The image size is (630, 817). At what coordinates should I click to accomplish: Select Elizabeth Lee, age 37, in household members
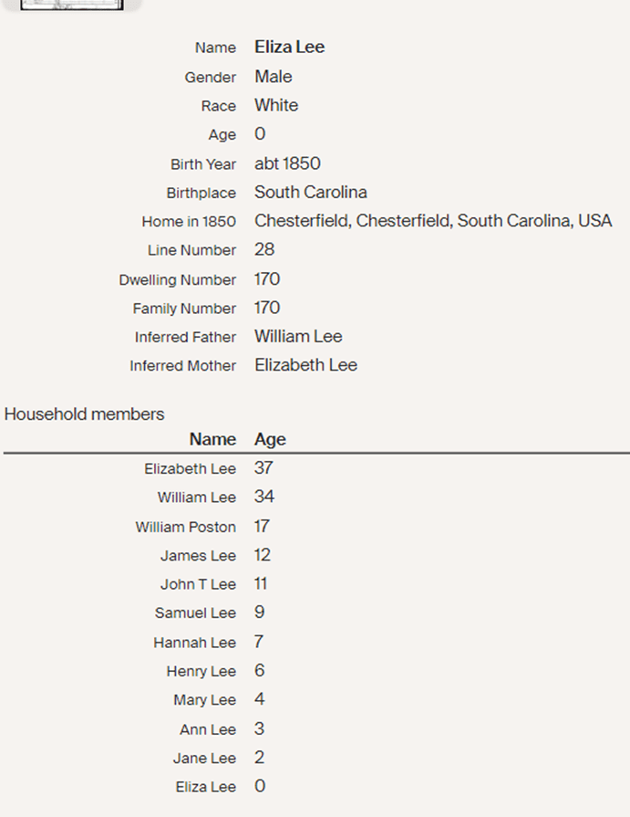point(190,469)
